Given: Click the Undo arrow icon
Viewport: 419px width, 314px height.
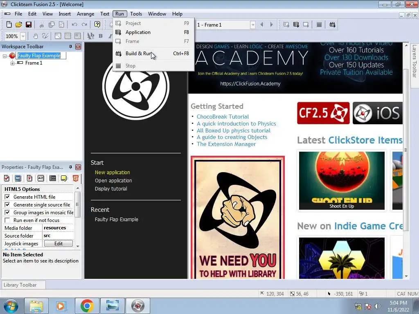Looking at the screenshot, I should (x=74, y=25).
